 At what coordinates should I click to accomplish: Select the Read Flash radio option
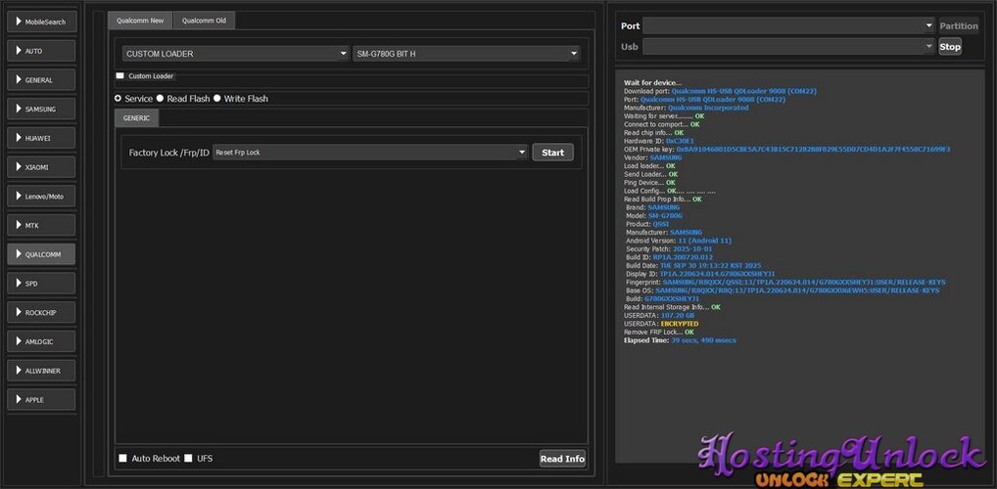pyautogui.click(x=161, y=99)
